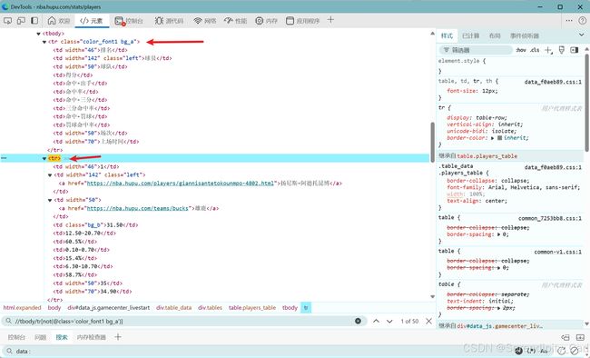The width and height of the screenshot is (590, 358).
Task: Click the ellipsis beside highlighted tr row
Action: [4, 158]
